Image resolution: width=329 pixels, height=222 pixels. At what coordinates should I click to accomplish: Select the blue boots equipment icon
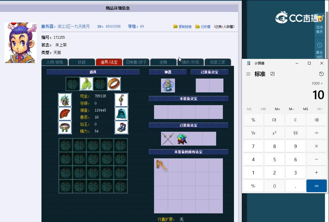(x=121, y=127)
